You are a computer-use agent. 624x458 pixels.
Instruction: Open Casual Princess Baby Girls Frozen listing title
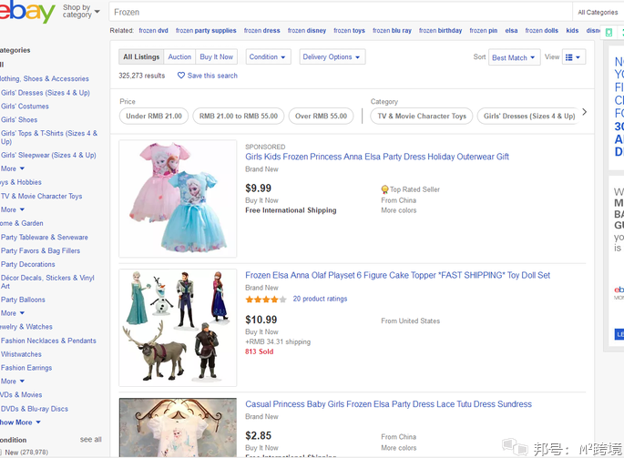click(x=388, y=404)
